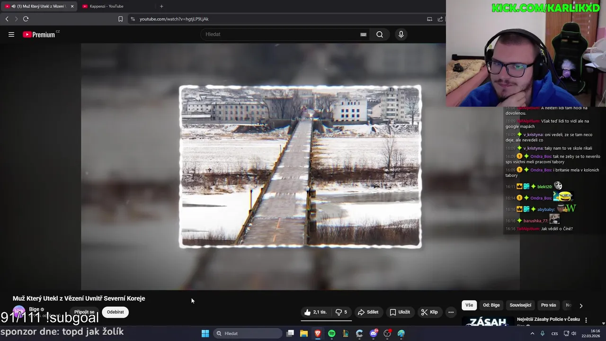Create a clip with Klip button

429,312
